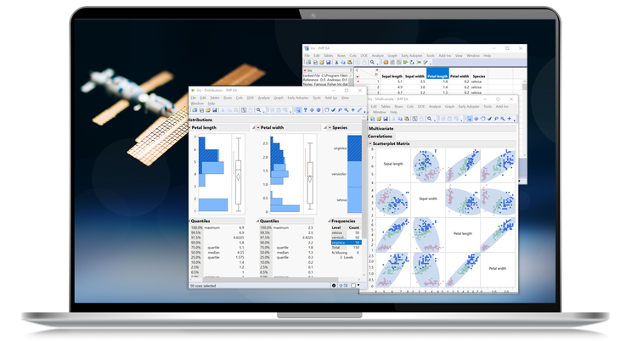Select the Help question-mark tool in Distribution toolbar

pos(306,110)
